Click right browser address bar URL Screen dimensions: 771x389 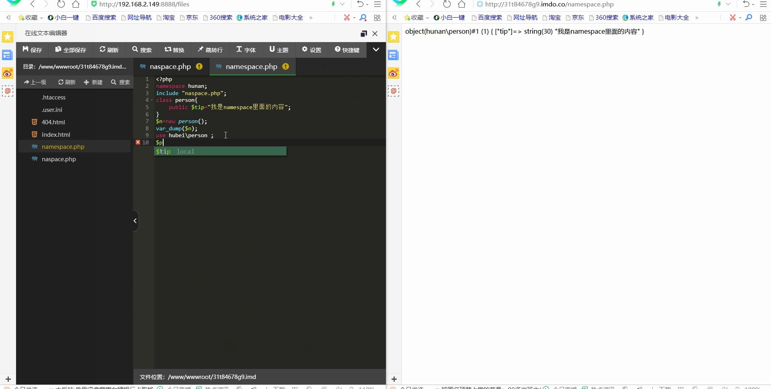click(x=550, y=4)
